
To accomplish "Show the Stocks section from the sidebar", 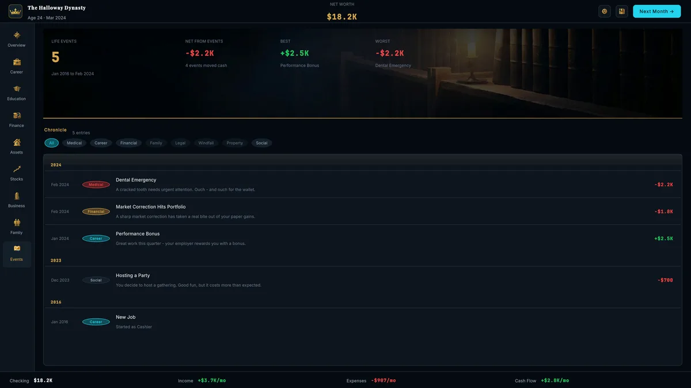I will point(17,173).
